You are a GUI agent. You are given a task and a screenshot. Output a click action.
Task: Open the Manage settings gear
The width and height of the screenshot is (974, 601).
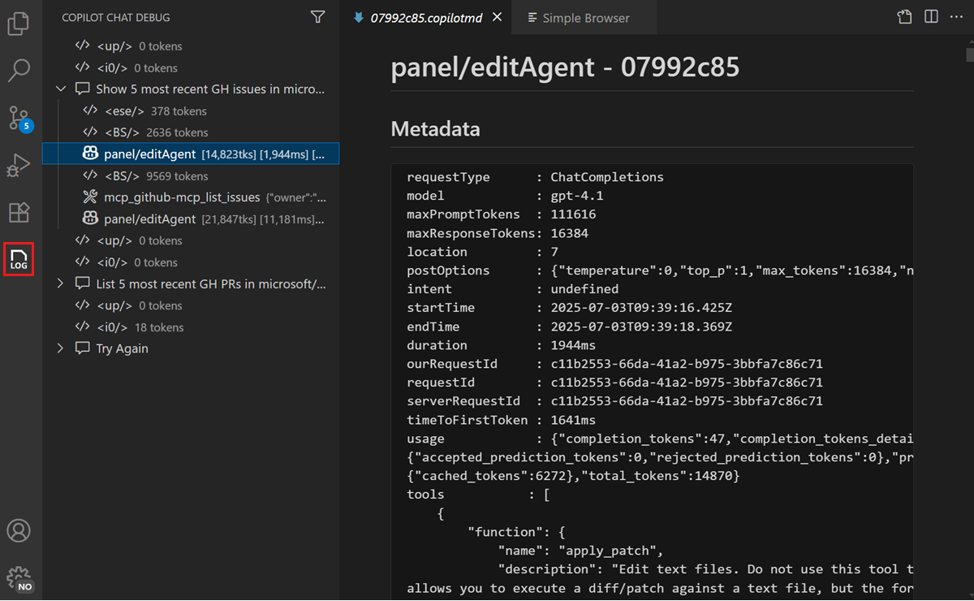coord(19,574)
